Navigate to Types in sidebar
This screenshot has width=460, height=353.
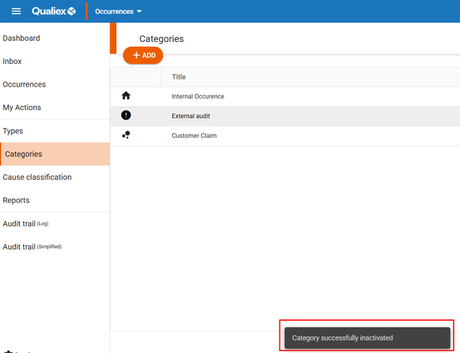click(13, 131)
